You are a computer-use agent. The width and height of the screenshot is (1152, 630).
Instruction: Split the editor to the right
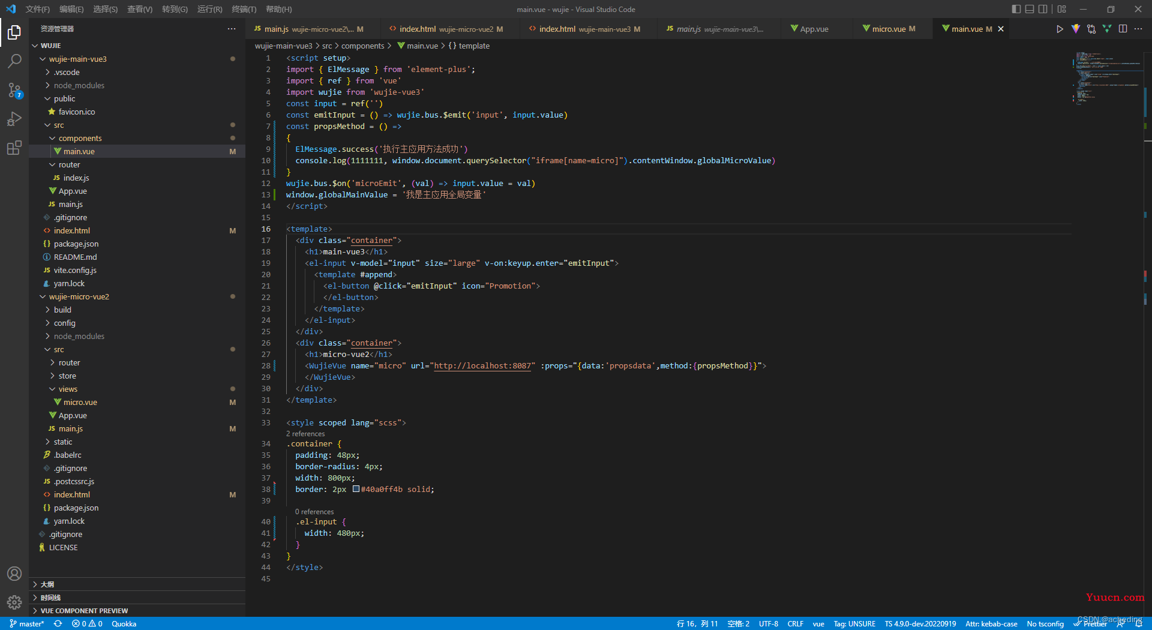pos(1123,29)
